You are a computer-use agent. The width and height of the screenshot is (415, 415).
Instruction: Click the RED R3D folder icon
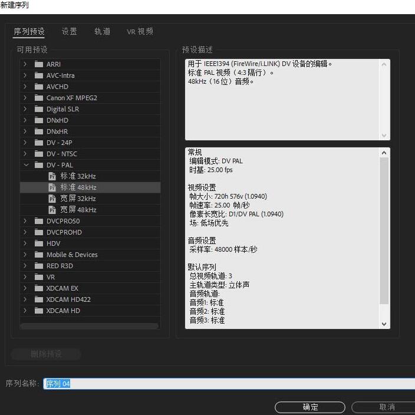point(39,266)
